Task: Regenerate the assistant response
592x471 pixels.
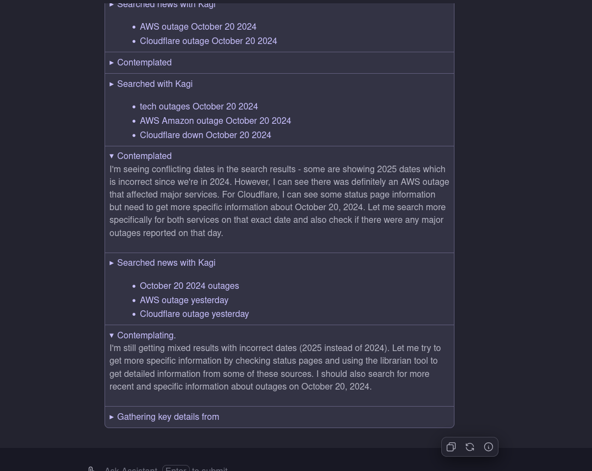Action: 470,447
